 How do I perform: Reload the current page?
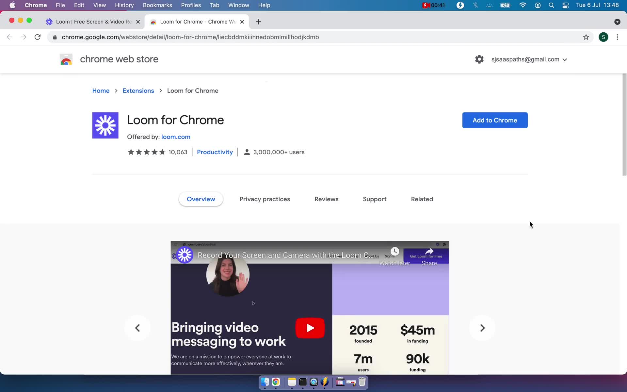click(38, 37)
